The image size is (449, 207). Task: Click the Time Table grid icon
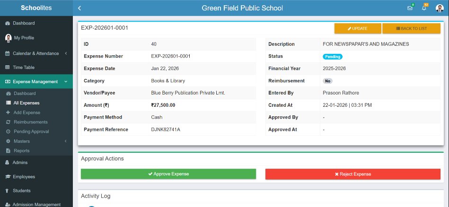[x=8, y=68]
